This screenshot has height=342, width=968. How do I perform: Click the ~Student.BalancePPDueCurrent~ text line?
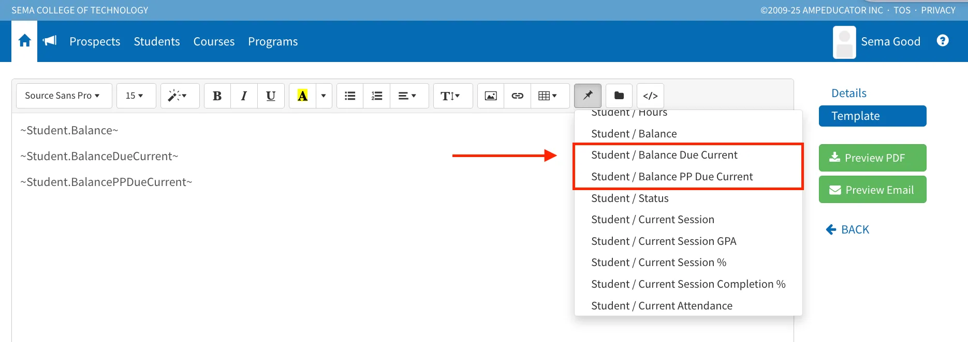click(x=106, y=182)
